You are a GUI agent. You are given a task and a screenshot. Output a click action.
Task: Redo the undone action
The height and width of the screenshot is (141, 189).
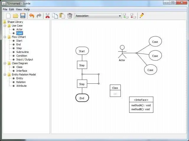click(39, 16)
